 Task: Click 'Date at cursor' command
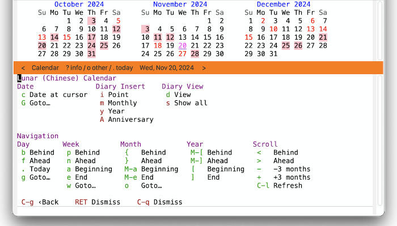point(54,95)
